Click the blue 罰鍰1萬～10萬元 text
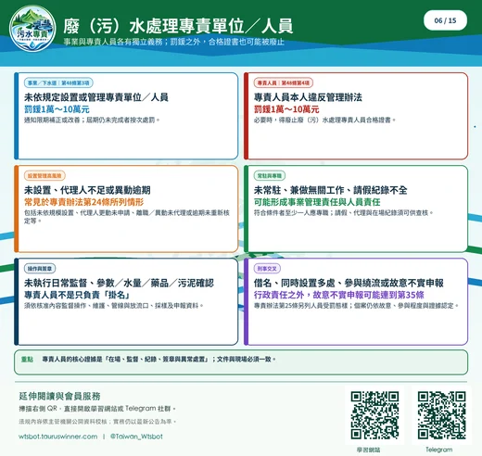 [57, 109]
